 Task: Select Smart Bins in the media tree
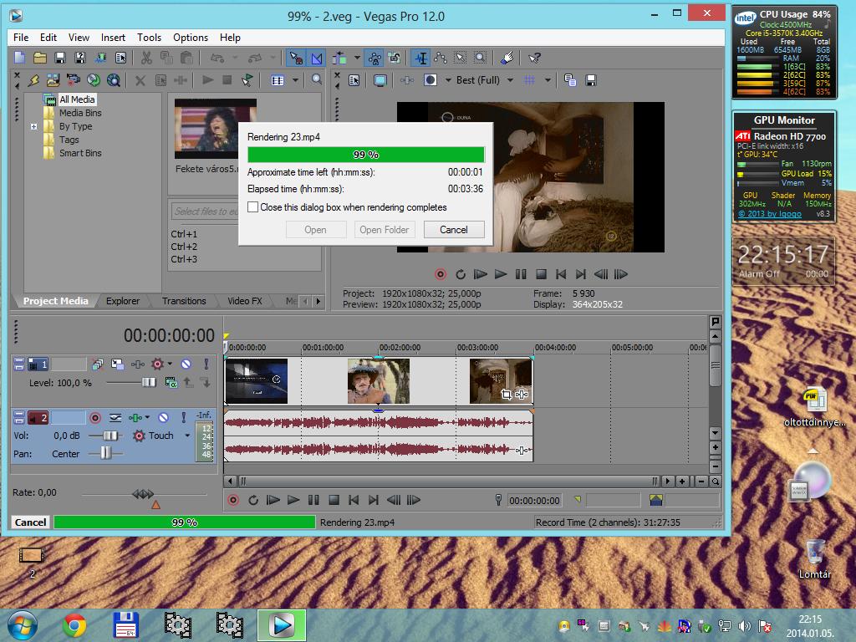click(80, 154)
